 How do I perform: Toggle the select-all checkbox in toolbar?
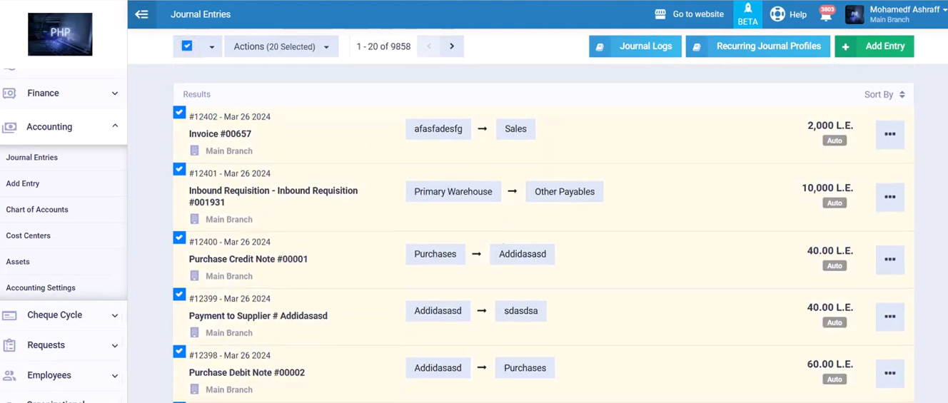pos(187,46)
